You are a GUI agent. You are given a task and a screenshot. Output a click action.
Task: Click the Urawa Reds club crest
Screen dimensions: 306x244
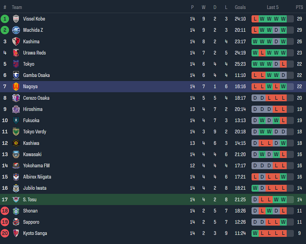pos(16,53)
